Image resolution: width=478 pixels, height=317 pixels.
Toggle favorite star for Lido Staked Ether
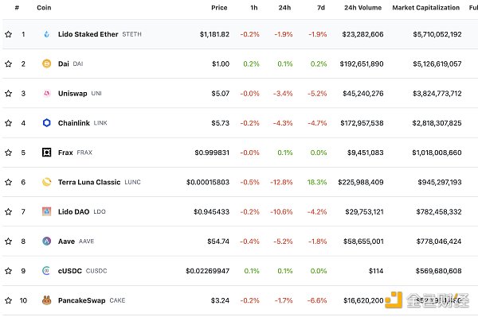coord(9,34)
